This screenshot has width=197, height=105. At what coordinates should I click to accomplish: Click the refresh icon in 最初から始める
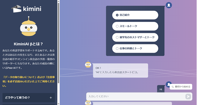[x=173, y=87]
